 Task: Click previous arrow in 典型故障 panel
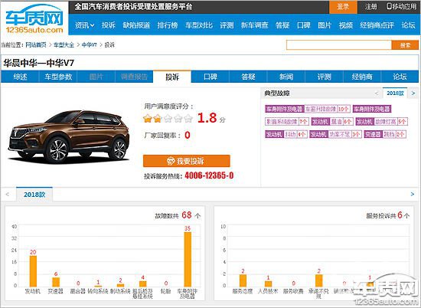pos(377,93)
